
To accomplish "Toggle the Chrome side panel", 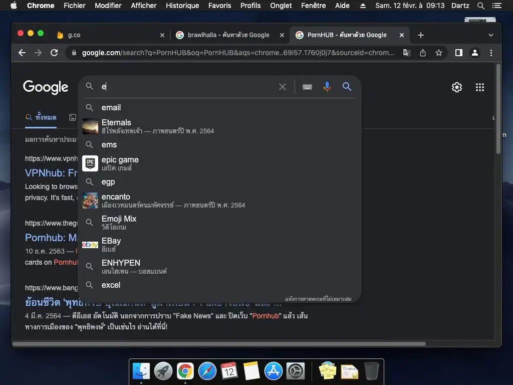I will [459, 53].
